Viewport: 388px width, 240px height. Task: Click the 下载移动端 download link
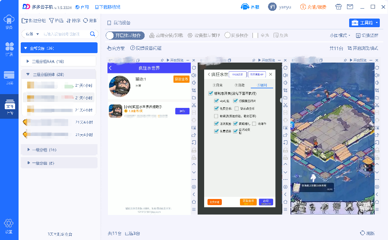click(x=107, y=7)
